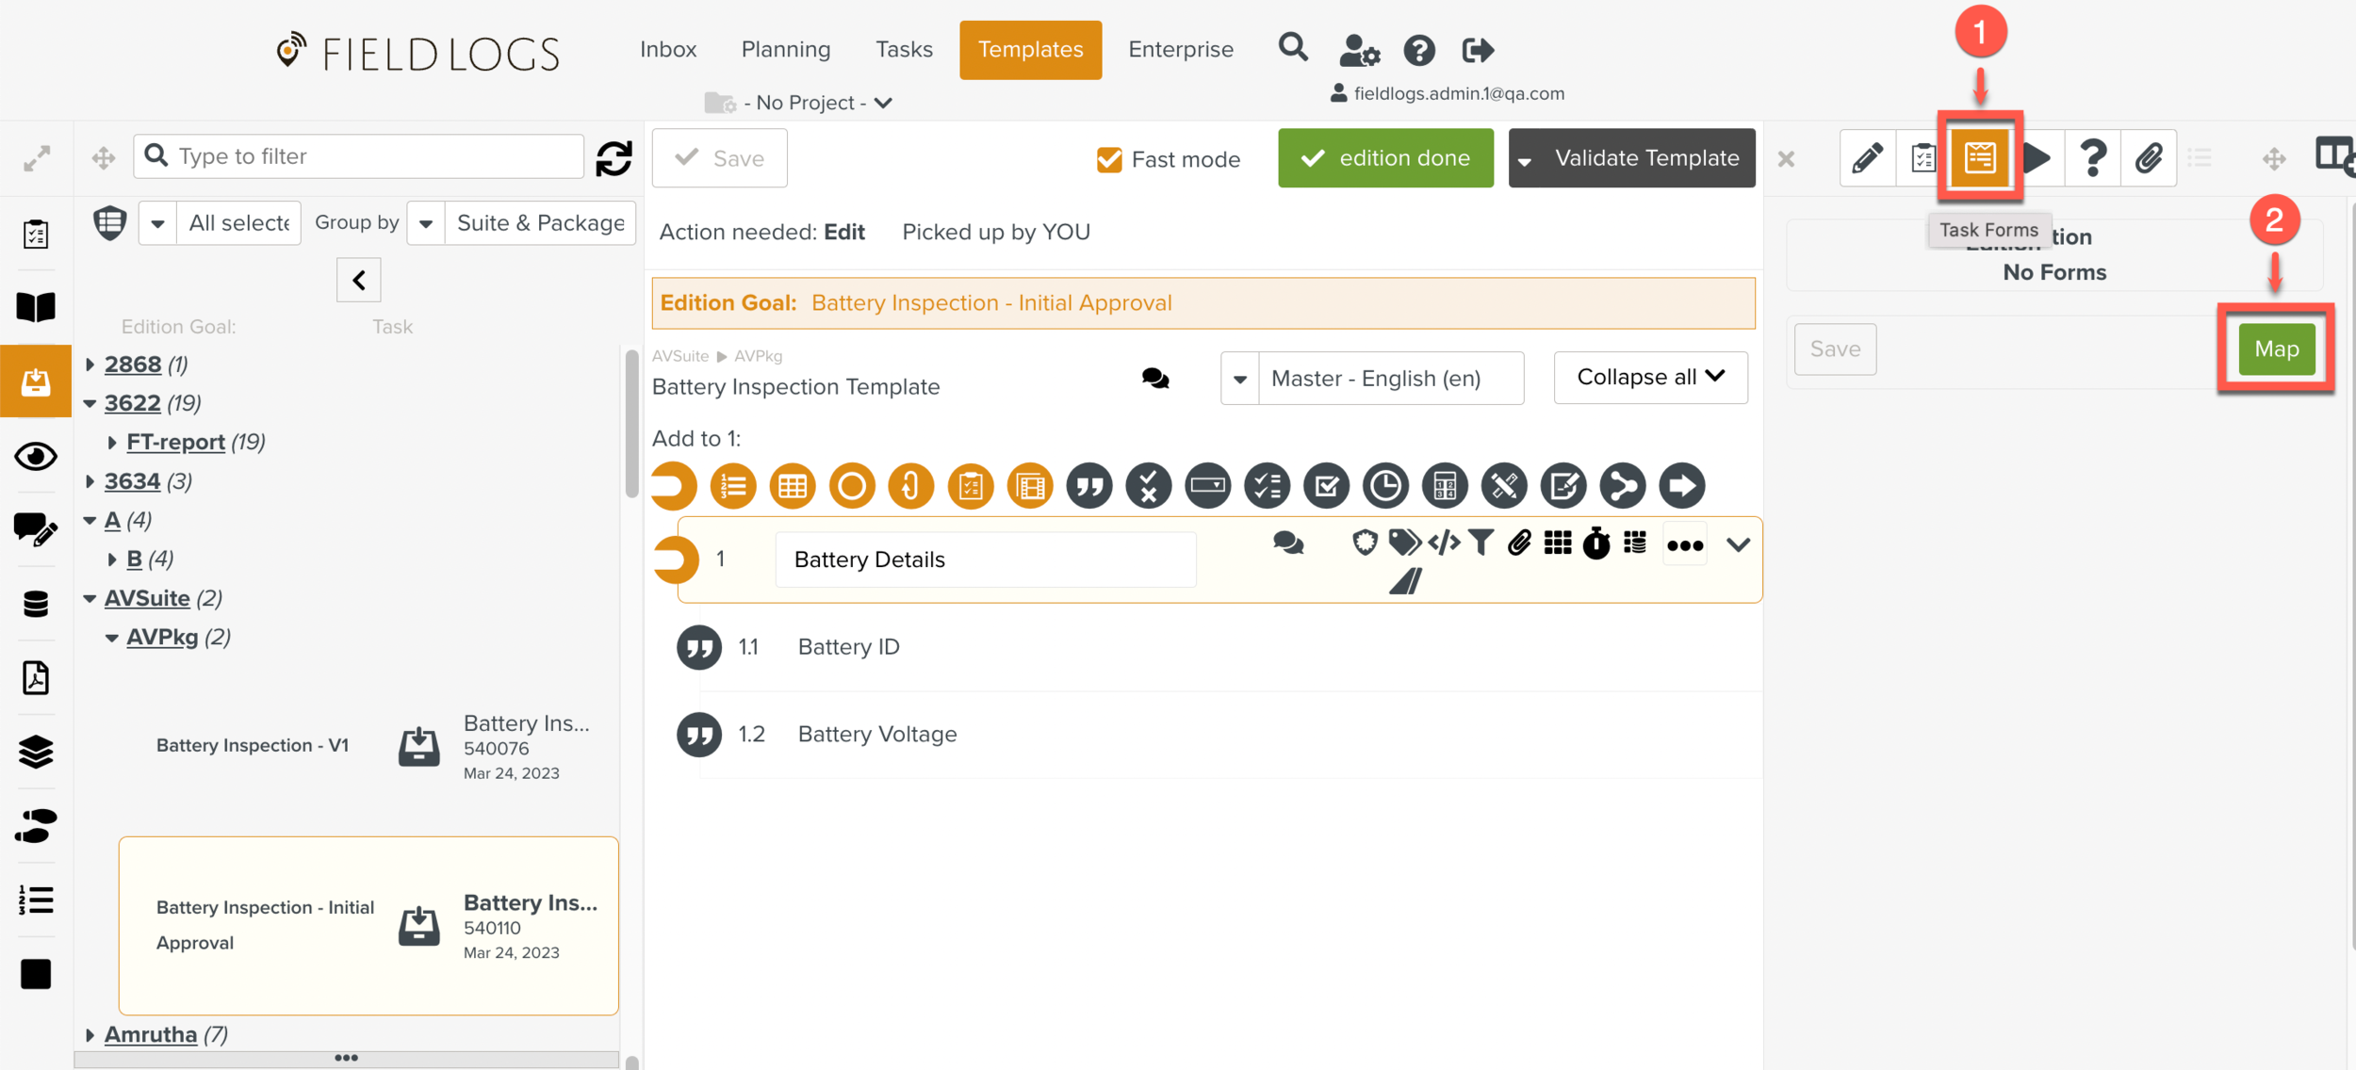Screen dimensions: 2356x1070
Task: Click the Type to filter input
Action: [x=358, y=156]
